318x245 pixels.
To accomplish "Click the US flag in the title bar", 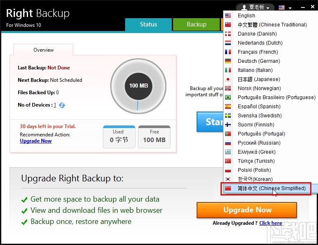I will 282,7.
